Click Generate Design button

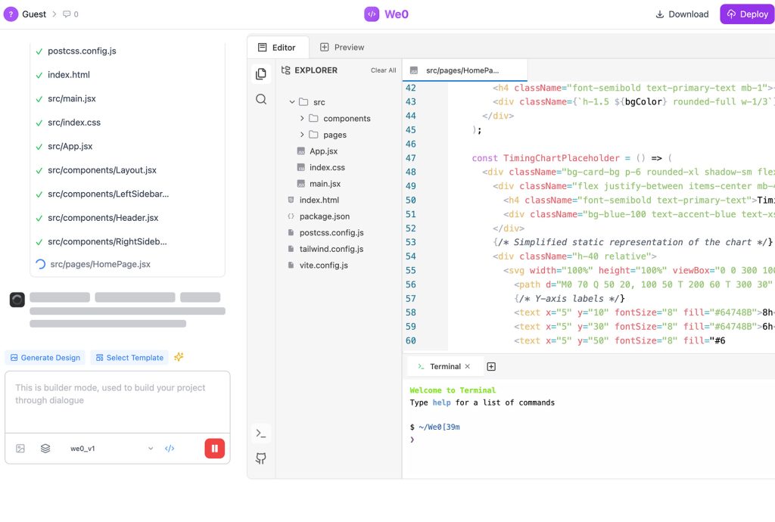[45, 358]
